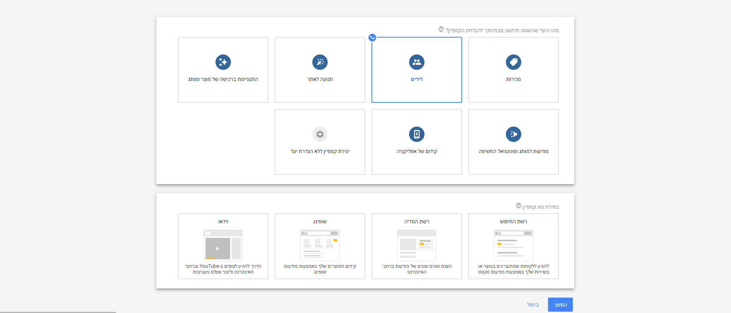This screenshot has height=313, width=731.
Task: Pick the sparkle icon for product and brand consideration
Action: [x=223, y=62]
